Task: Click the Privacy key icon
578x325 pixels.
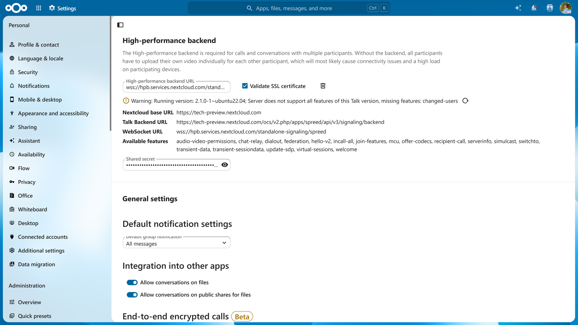Action: point(12,182)
